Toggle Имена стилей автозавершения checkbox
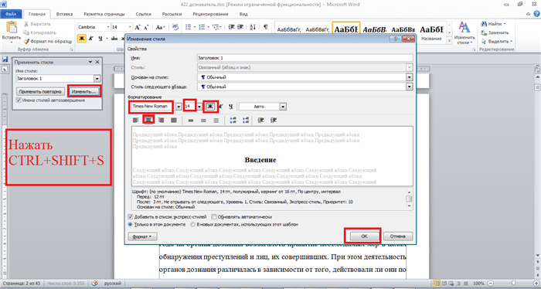 [19, 100]
